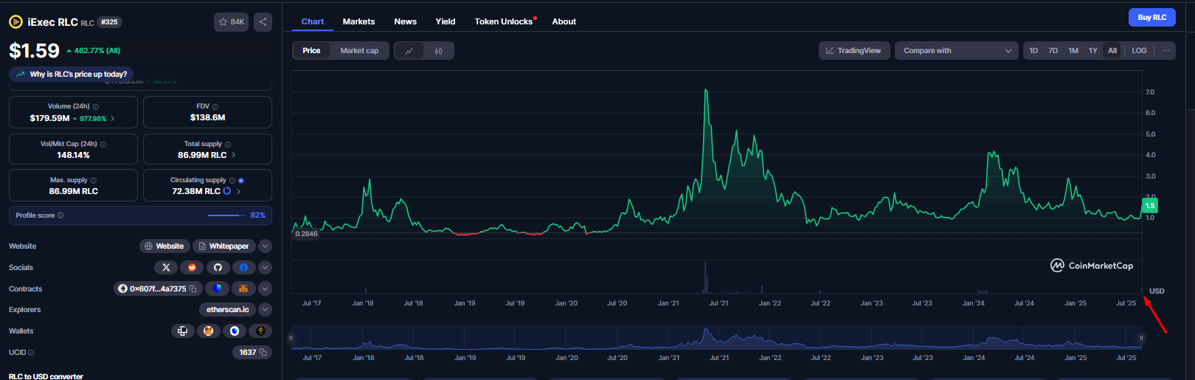
Task: Click the share icon button
Action: (x=263, y=22)
